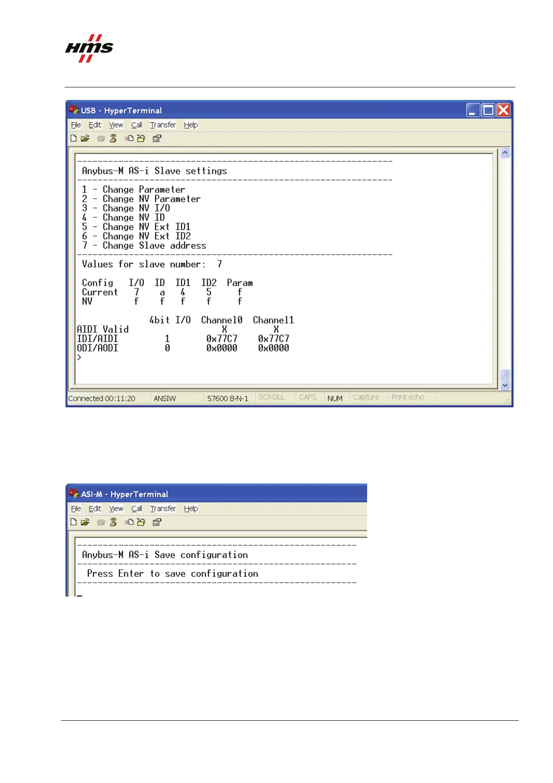Open View menu in USB HyperTerminal

[116, 125]
